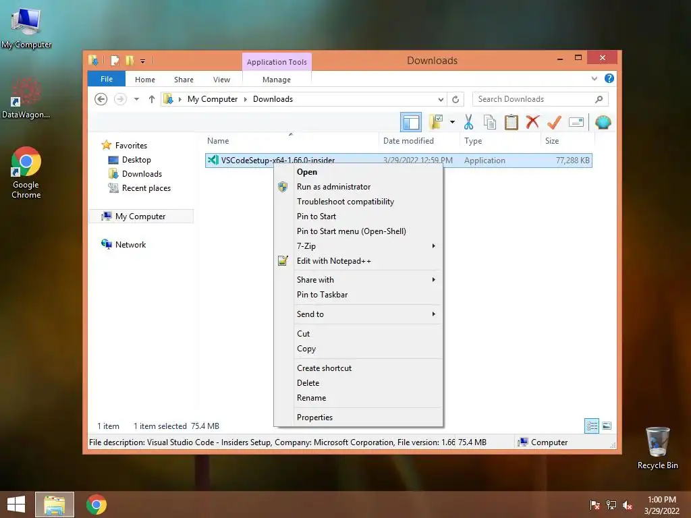Open the File ribbon tab
The image size is (691, 518).
point(107,80)
